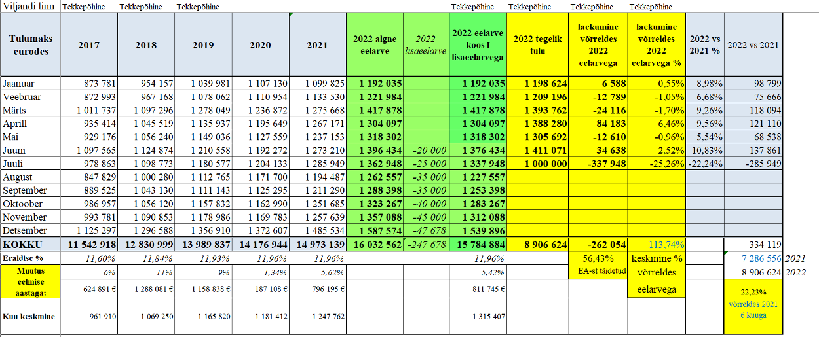Select Detsember lisaeelarve value -47 678

427,230
